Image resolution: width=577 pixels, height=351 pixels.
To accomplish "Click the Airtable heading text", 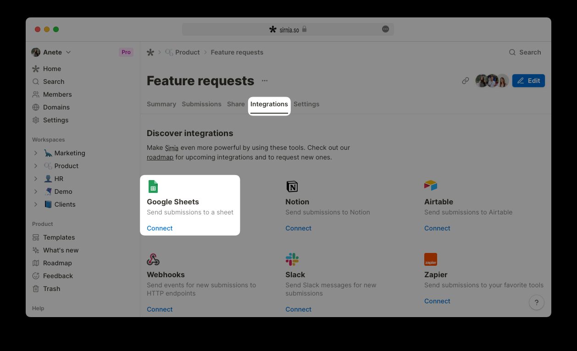I will point(438,202).
